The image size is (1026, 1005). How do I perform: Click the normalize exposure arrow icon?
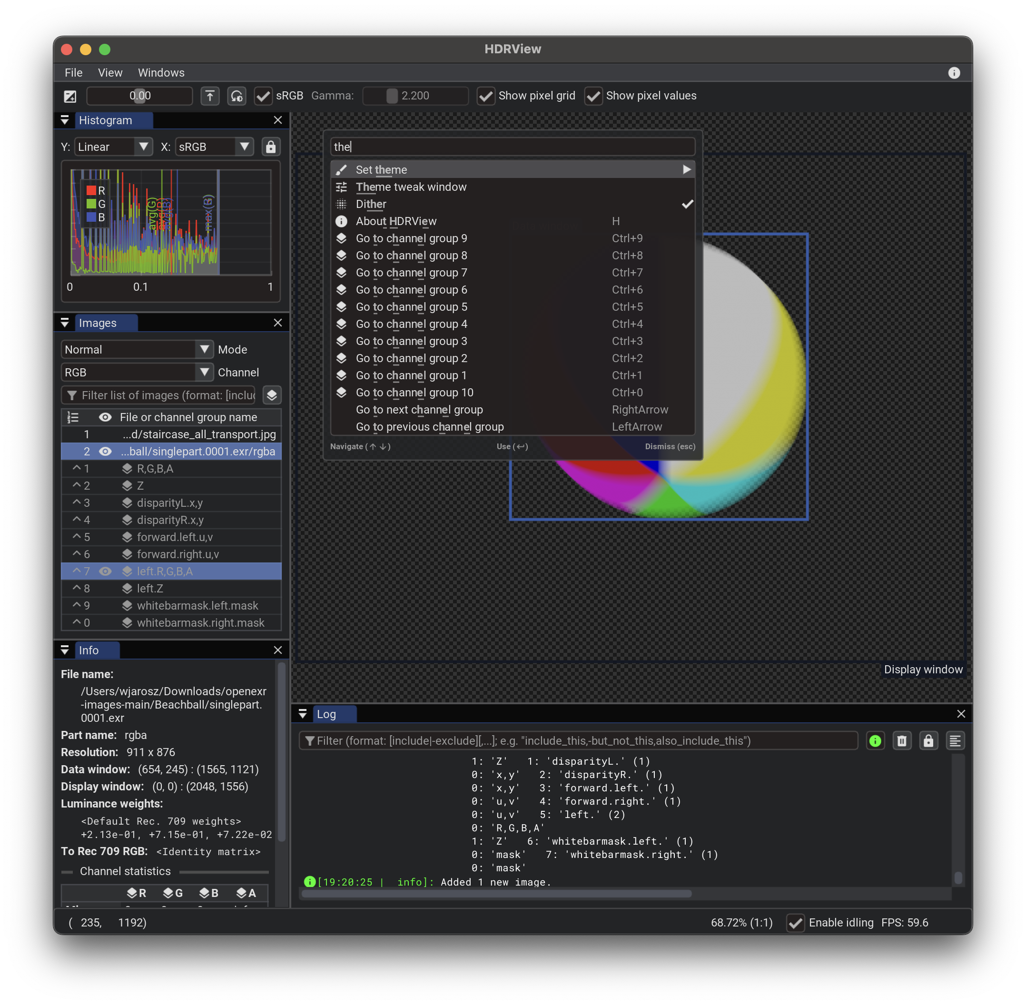(210, 96)
